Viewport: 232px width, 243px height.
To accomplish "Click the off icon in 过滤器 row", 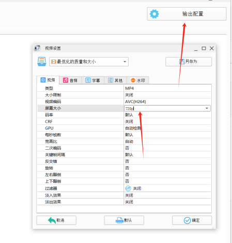I will 128,188.
